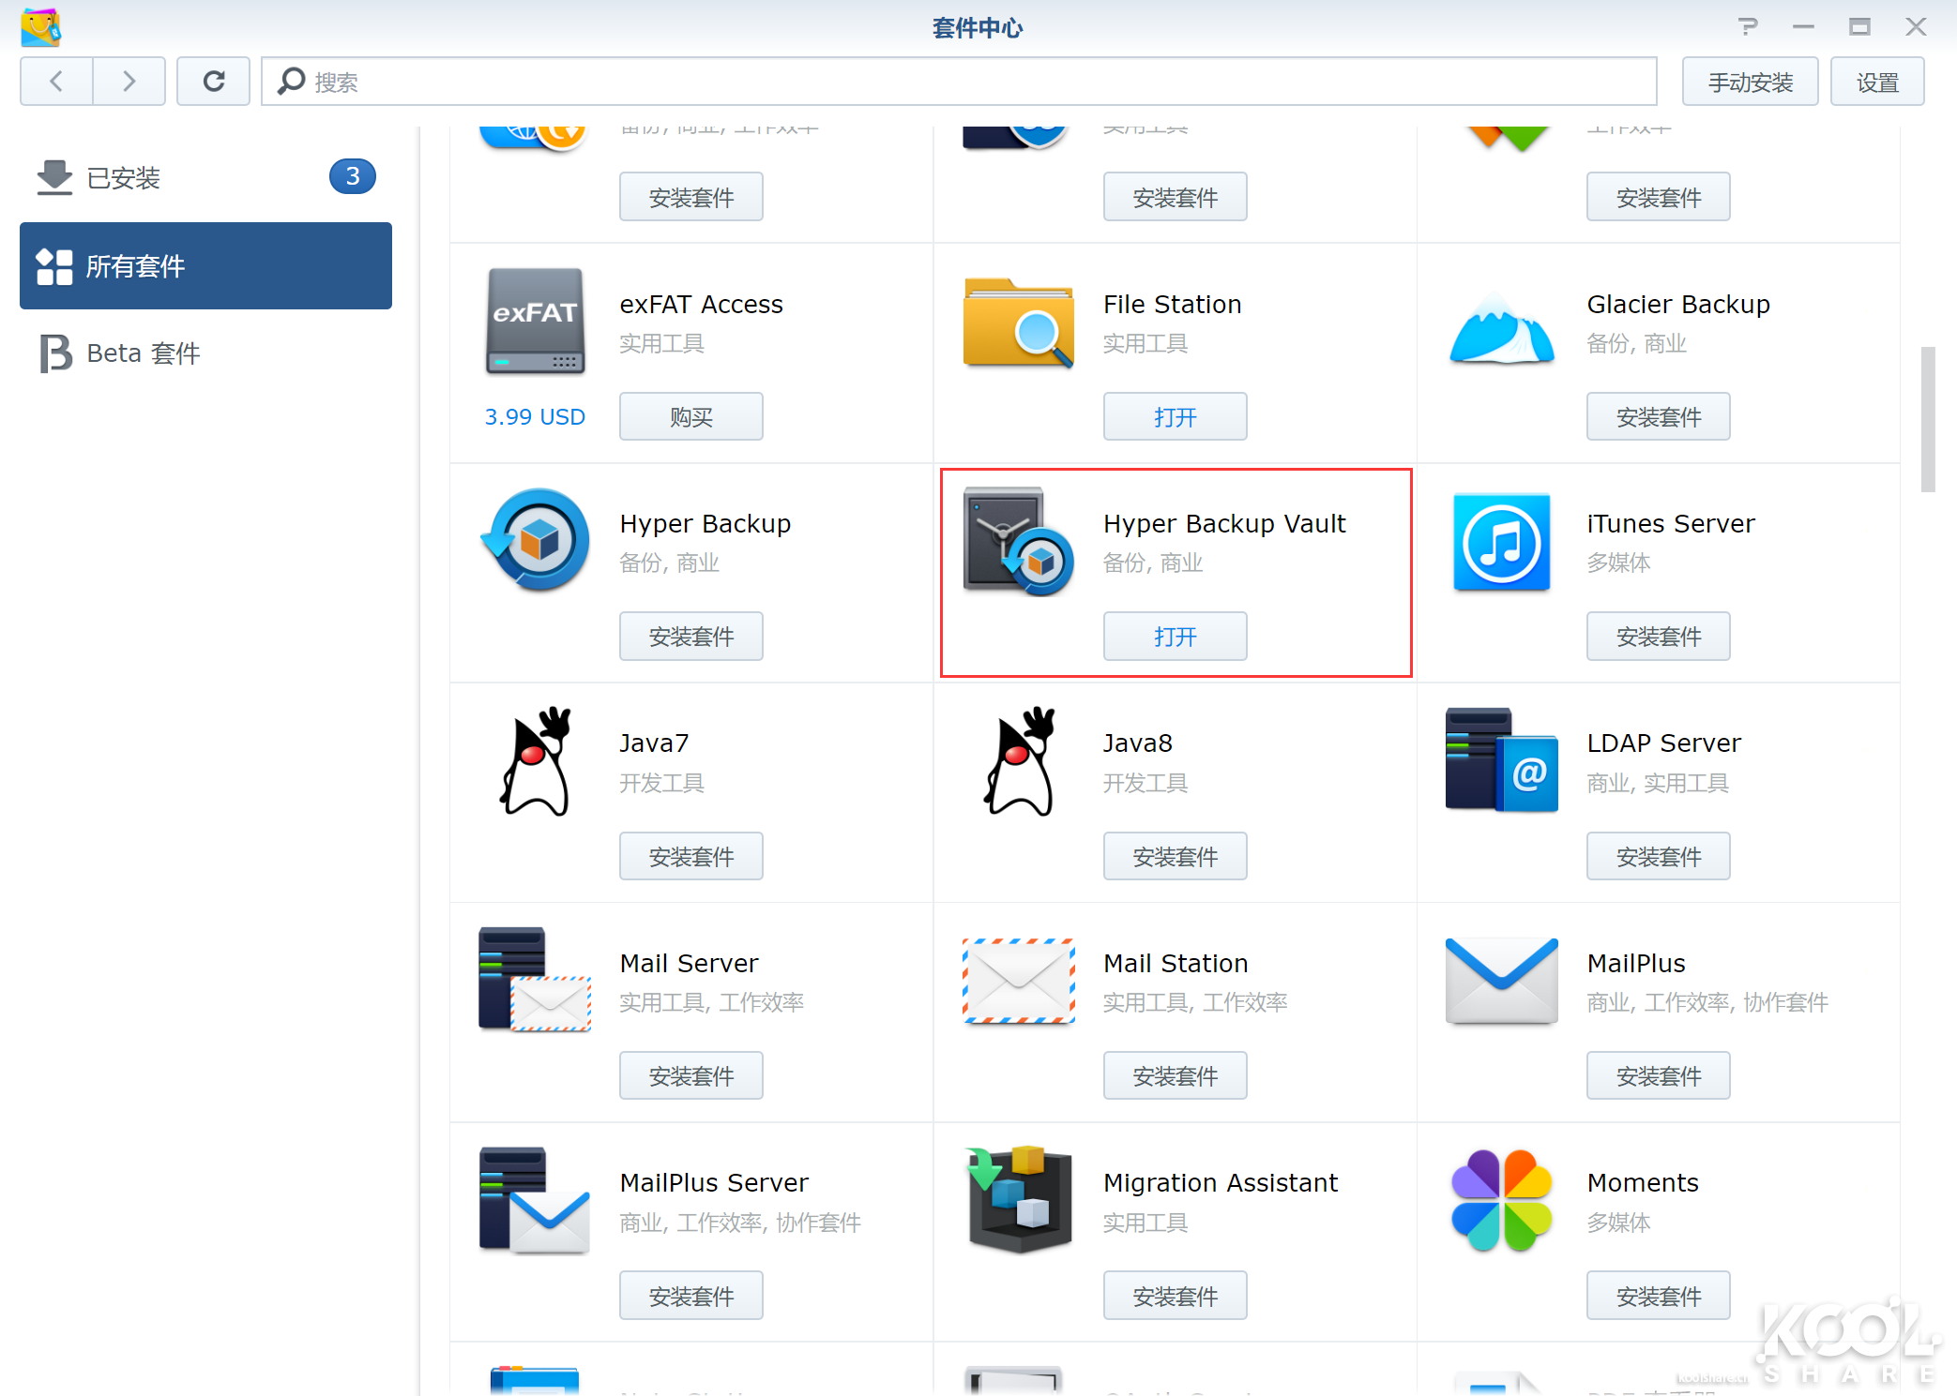Viewport: 1957px width, 1396px height.
Task: Click the Migration Assistant icon
Action: [1018, 1200]
